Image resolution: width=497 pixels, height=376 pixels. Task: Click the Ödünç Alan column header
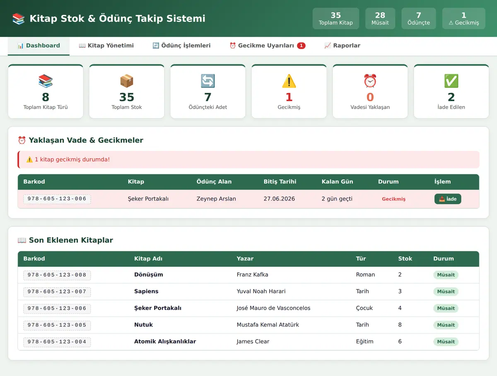pyautogui.click(x=214, y=182)
